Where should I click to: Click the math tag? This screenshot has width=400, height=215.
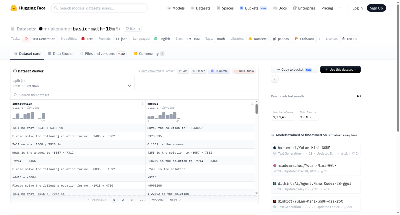point(221,39)
